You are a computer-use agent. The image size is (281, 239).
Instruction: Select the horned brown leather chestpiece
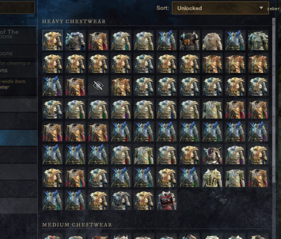212,154
